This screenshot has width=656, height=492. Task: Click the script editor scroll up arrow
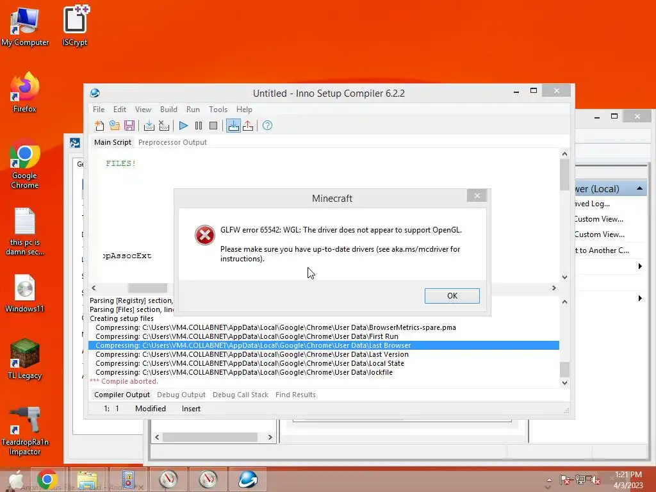564,154
